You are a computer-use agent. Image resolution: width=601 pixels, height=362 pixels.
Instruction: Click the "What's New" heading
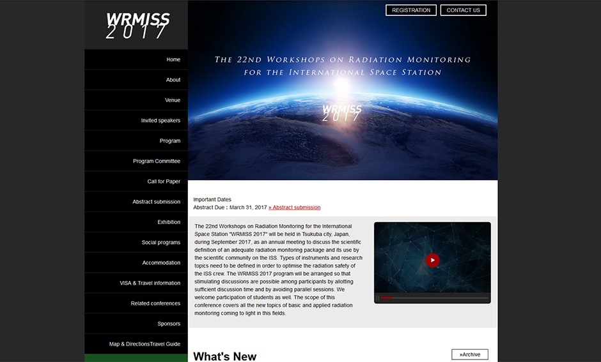point(224,356)
